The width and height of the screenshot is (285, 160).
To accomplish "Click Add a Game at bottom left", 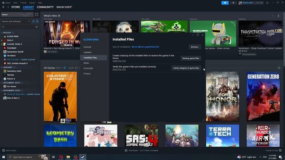I will (x=9, y=150).
